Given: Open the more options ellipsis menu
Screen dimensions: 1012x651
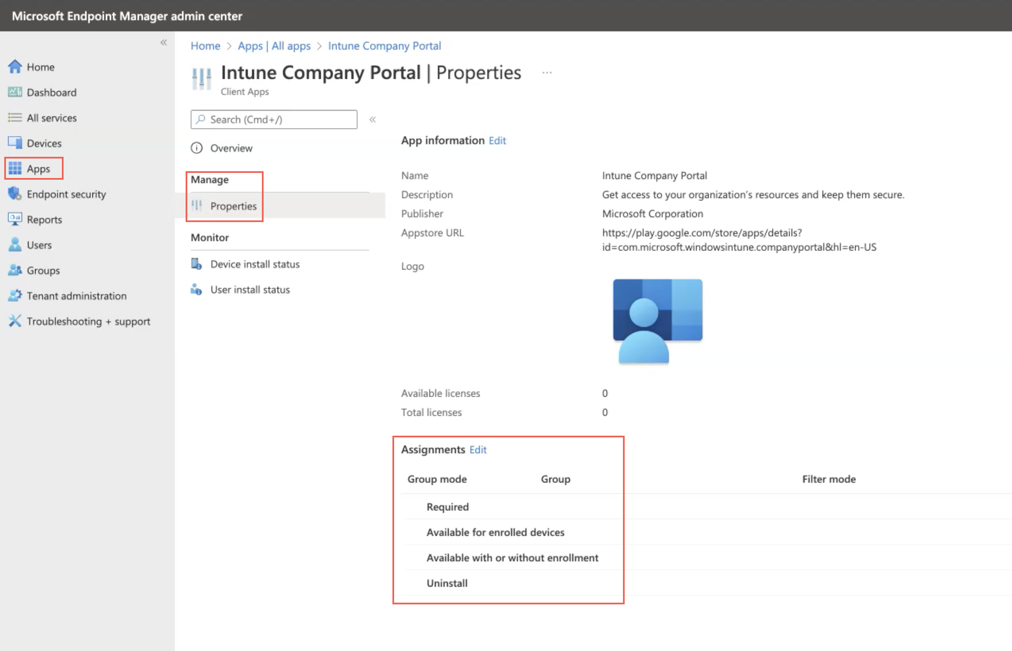Looking at the screenshot, I should pos(547,73).
